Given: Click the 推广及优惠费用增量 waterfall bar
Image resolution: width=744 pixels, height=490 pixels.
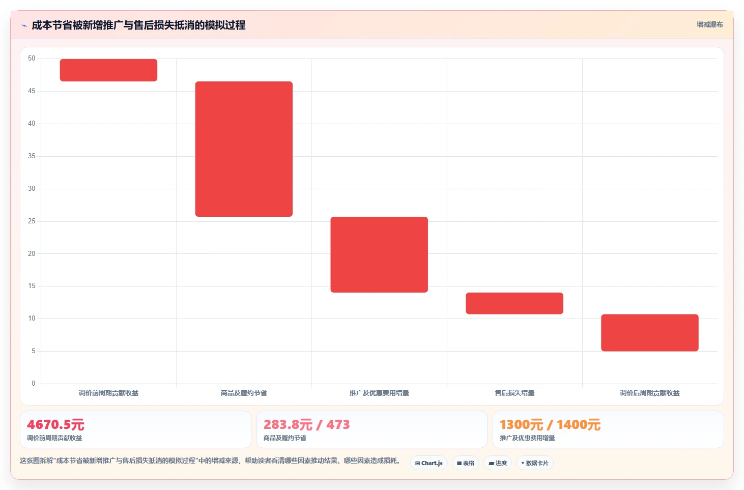Looking at the screenshot, I should [379, 254].
